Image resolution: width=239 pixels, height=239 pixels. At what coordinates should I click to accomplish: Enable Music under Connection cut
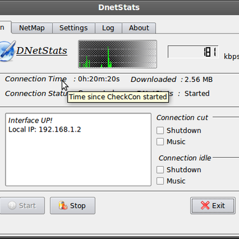click(160, 142)
